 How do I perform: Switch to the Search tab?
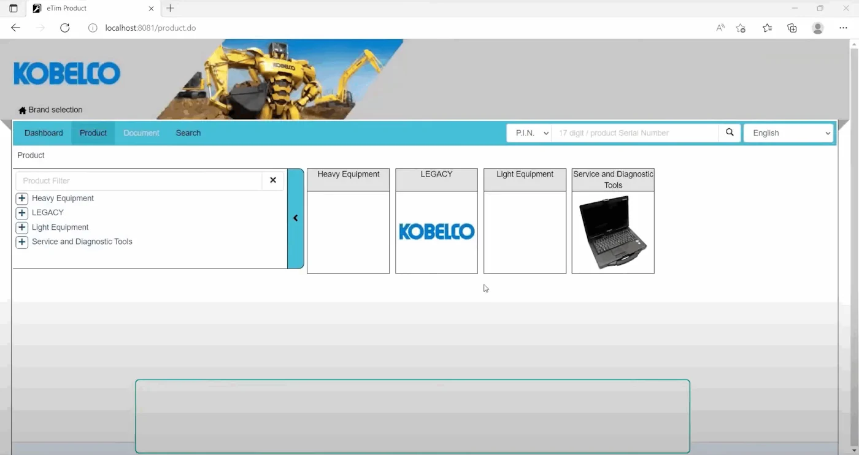(188, 133)
